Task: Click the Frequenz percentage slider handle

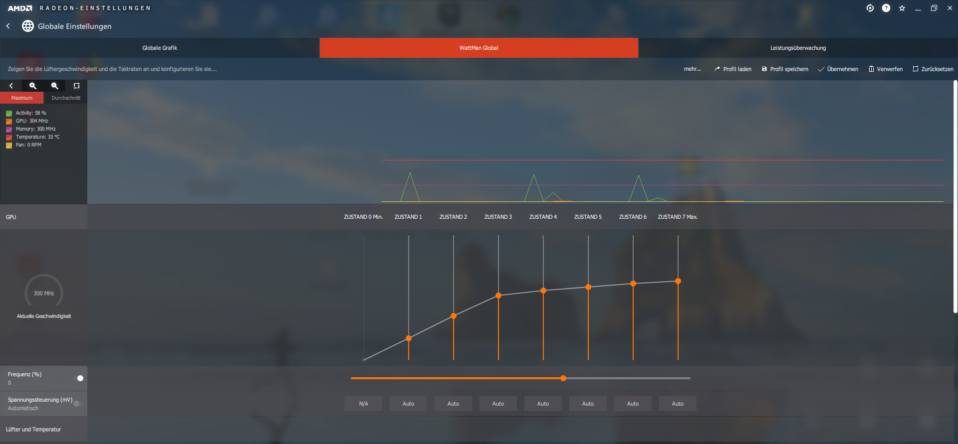Action: tap(563, 378)
